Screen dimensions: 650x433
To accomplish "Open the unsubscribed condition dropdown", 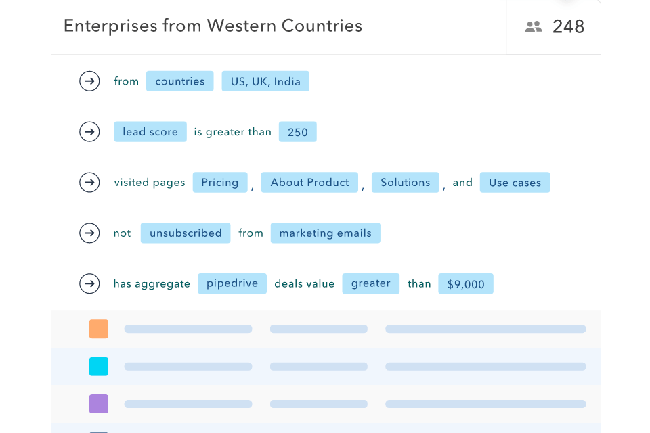I will coord(186,233).
